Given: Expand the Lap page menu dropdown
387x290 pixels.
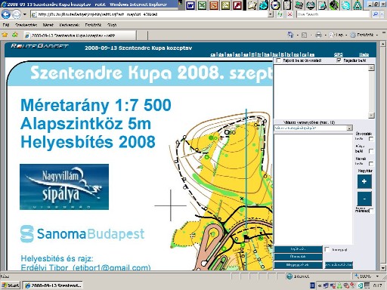Looking at the screenshot, I should point(346,35).
